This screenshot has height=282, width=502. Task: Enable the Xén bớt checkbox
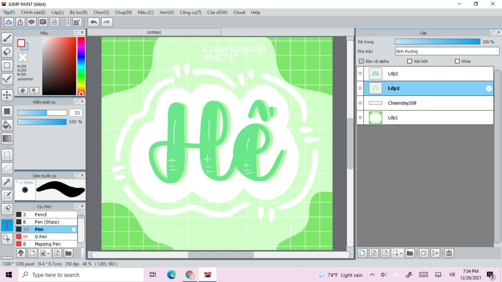(x=409, y=61)
